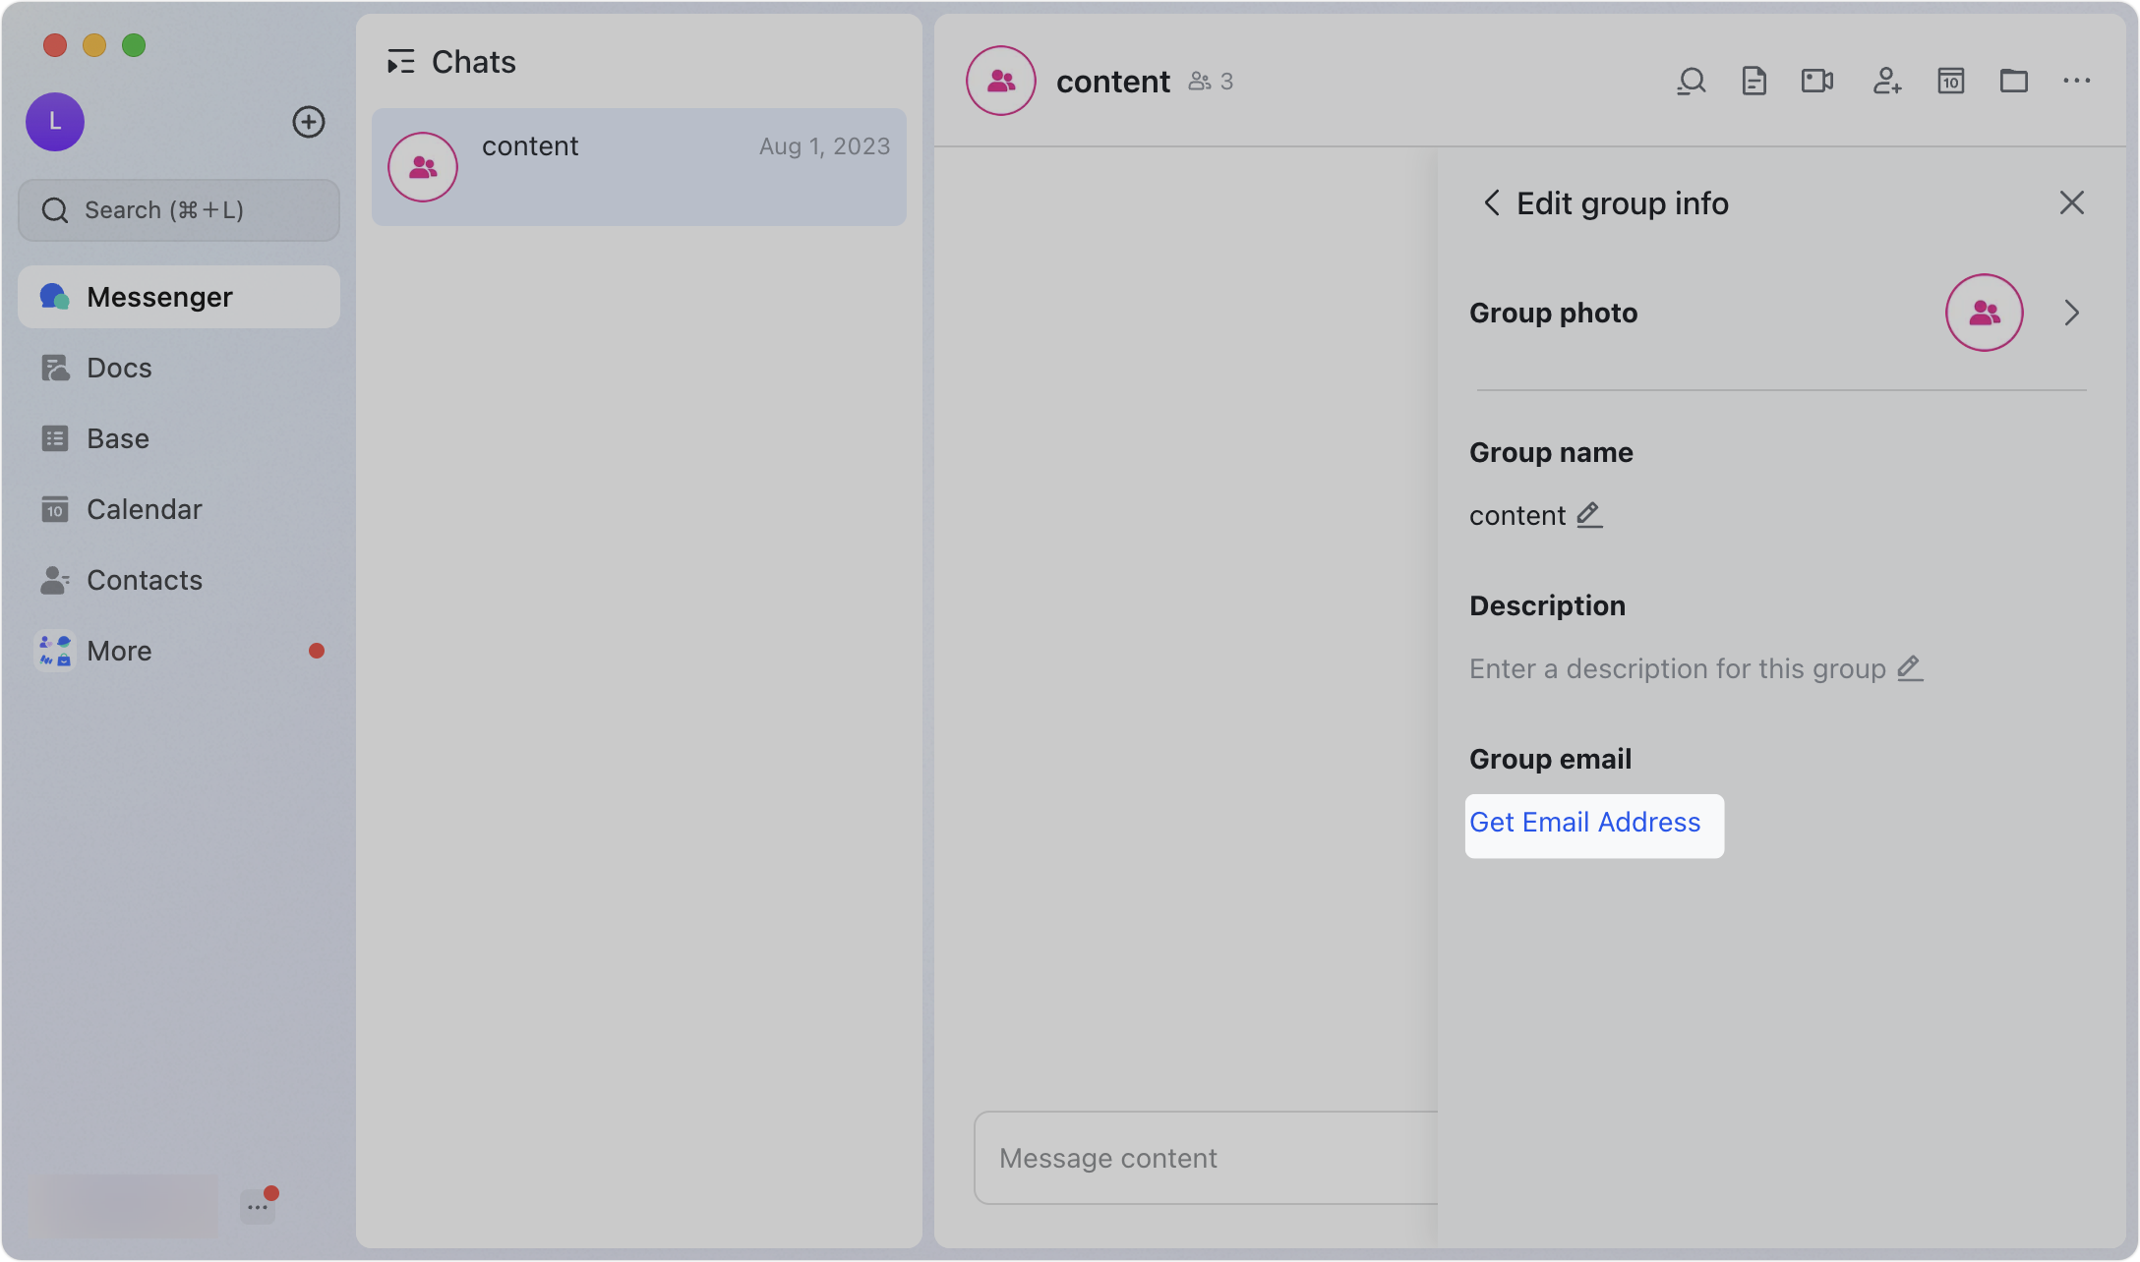Image resolution: width=2140 pixels, height=1262 pixels.
Task: Open Contacts in the sidebar
Action: tap(179, 580)
